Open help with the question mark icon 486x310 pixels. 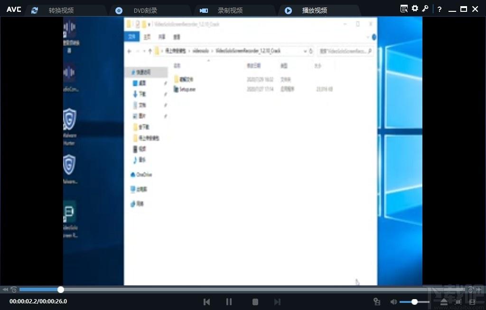pos(439,9)
